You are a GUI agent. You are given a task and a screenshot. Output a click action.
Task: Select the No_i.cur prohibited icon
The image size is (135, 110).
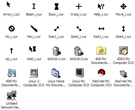12,29
